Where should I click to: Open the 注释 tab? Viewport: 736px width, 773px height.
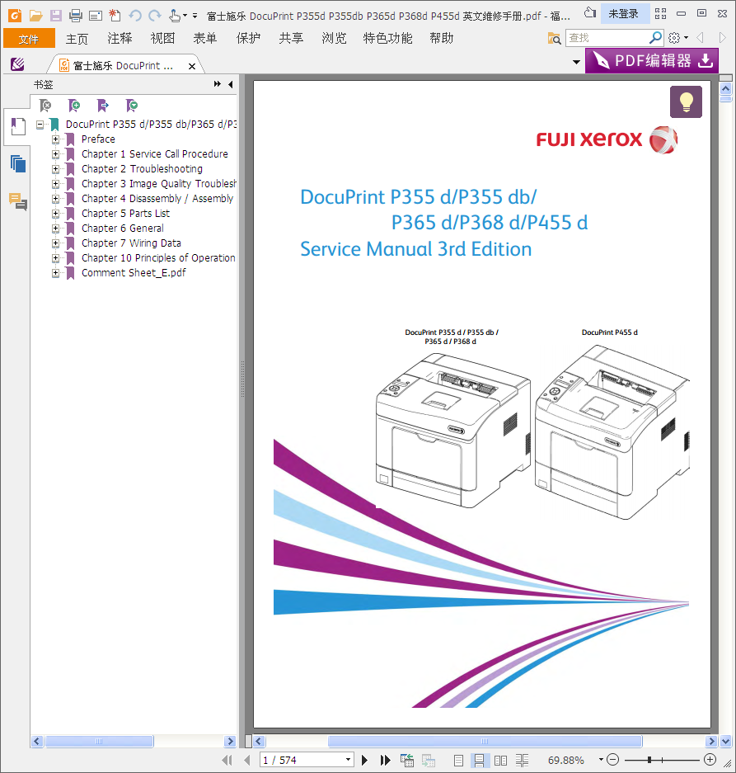point(120,39)
